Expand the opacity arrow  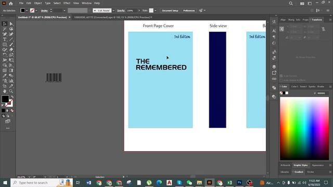coord(139,10)
